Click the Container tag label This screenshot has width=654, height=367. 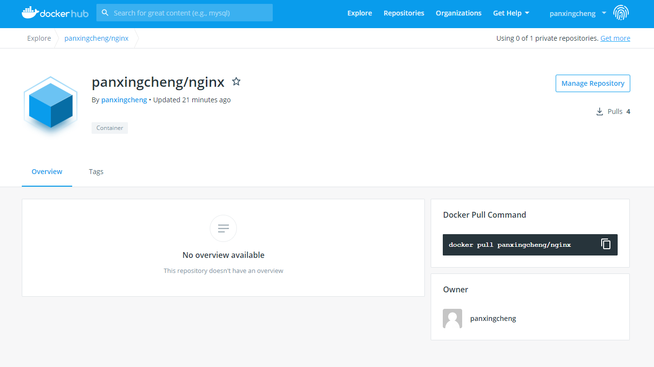click(109, 128)
